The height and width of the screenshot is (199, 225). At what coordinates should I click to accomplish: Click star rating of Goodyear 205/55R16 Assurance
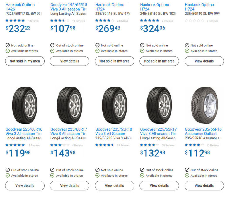click(x=195, y=145)
